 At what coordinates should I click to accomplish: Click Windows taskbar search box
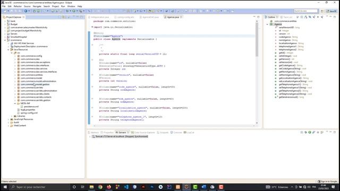(x=40, y=187)
